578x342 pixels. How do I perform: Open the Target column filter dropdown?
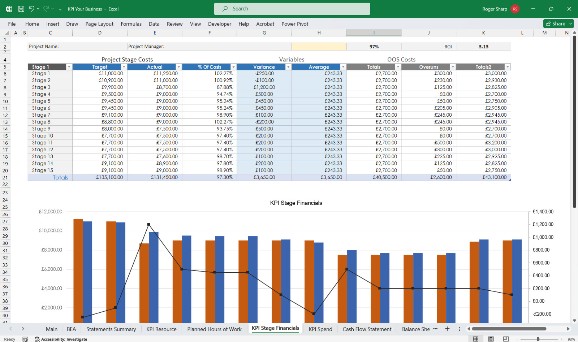click(x=124, y=67)
